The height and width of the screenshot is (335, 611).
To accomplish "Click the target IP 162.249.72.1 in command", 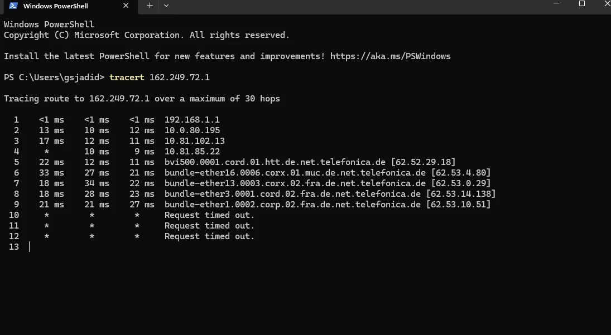I will 179,77.
